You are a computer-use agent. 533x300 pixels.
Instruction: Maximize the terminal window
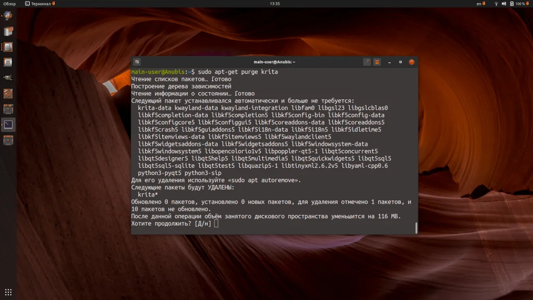click(x=400, y=62)
